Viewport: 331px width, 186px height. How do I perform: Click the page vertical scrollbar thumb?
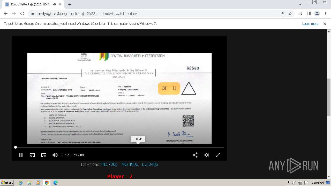(329, 97)
